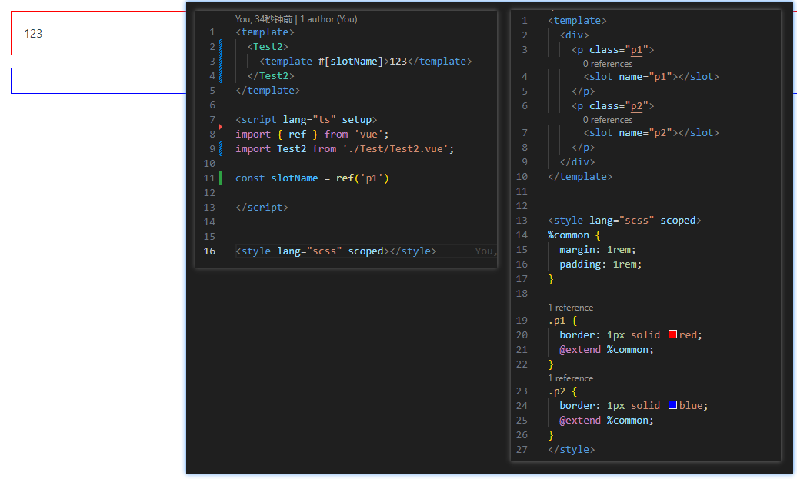
Task: Click the line 'import { ref } from 'vue';'
Action: click(x=312, y=134)
